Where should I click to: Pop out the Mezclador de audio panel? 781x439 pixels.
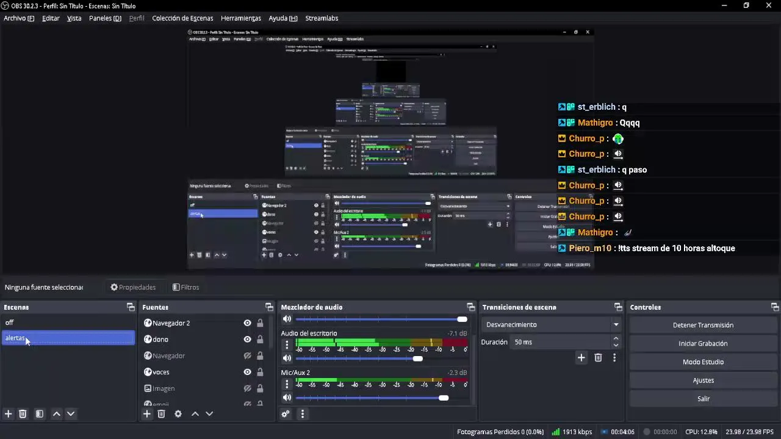[470, 307]
